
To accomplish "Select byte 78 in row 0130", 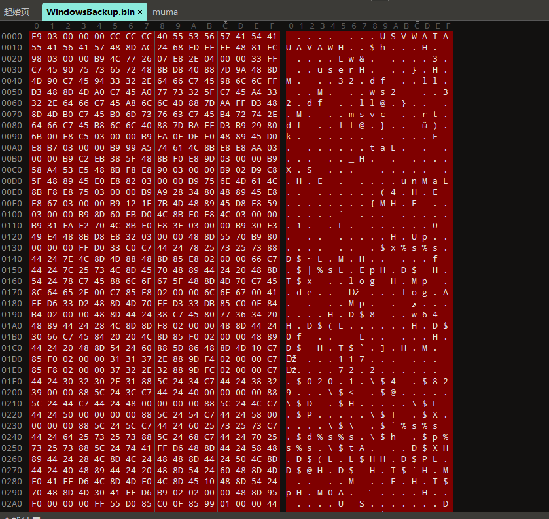I will click(194, 248).
